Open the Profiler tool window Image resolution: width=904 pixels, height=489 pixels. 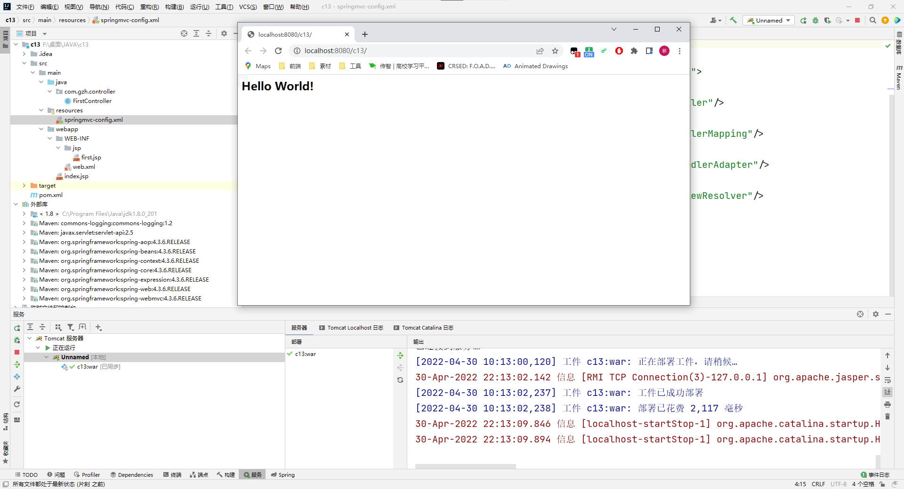(x=87, y=475)
